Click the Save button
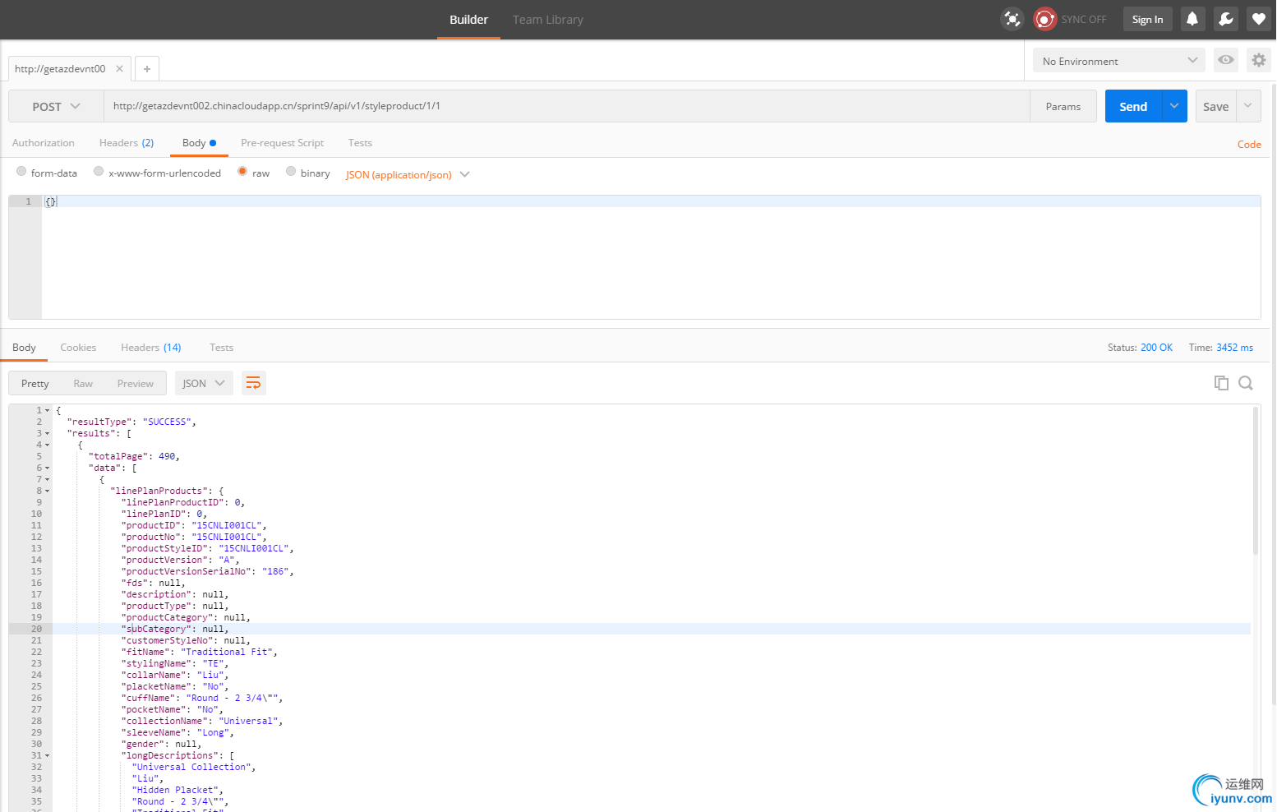This screenshot has width=1277, height=812. [1215, 106]
